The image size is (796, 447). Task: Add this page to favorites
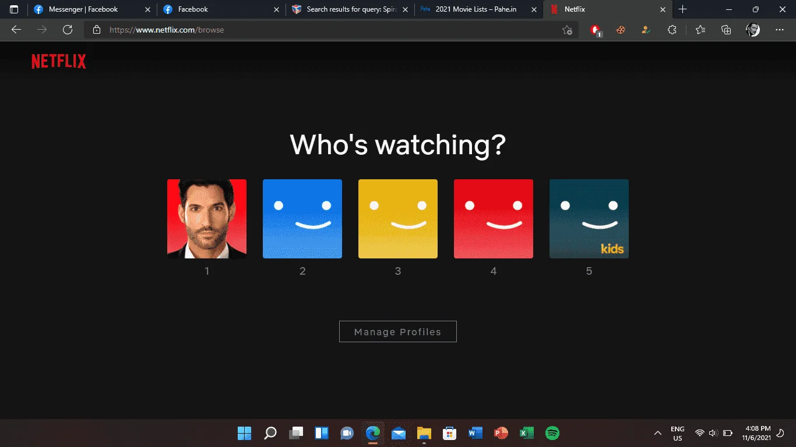point(567,30)
